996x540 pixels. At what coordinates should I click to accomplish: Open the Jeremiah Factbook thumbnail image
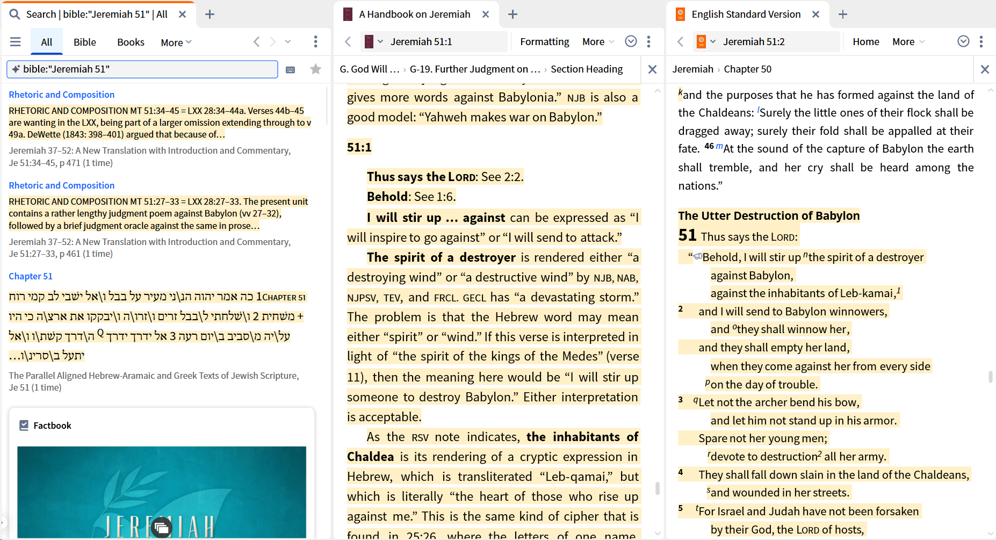[162, 492]
